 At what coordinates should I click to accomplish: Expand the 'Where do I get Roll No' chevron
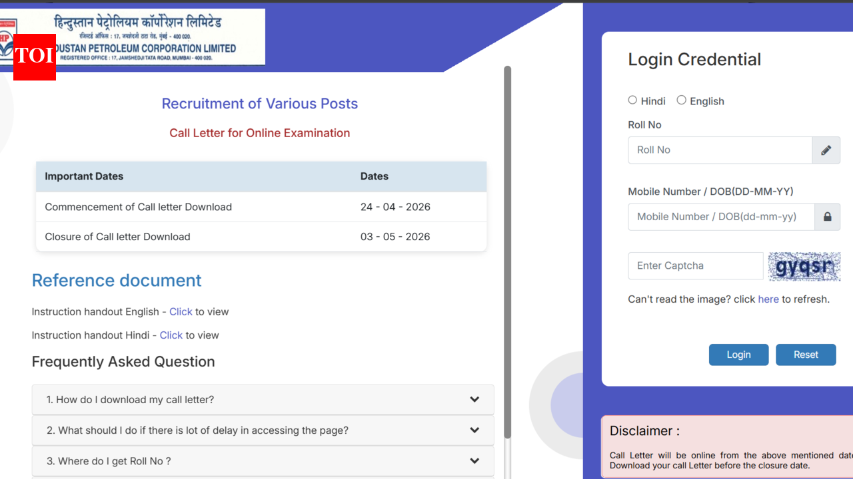point(474,461)
